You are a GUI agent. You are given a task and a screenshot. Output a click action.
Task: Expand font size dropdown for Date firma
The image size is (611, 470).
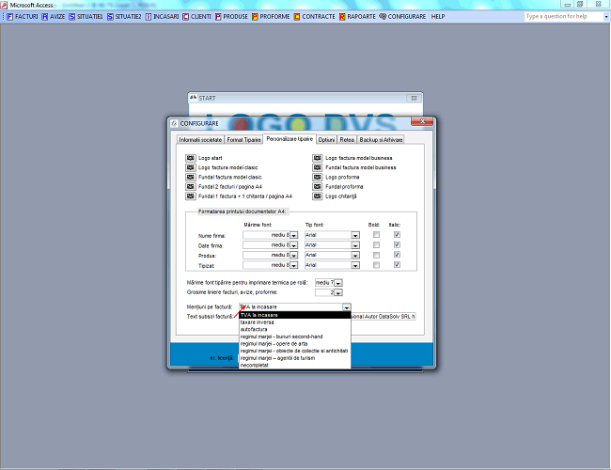[x=294, y=245]
